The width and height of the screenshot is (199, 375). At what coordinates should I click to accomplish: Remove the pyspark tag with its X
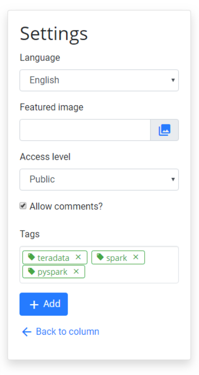coord(76,271)
